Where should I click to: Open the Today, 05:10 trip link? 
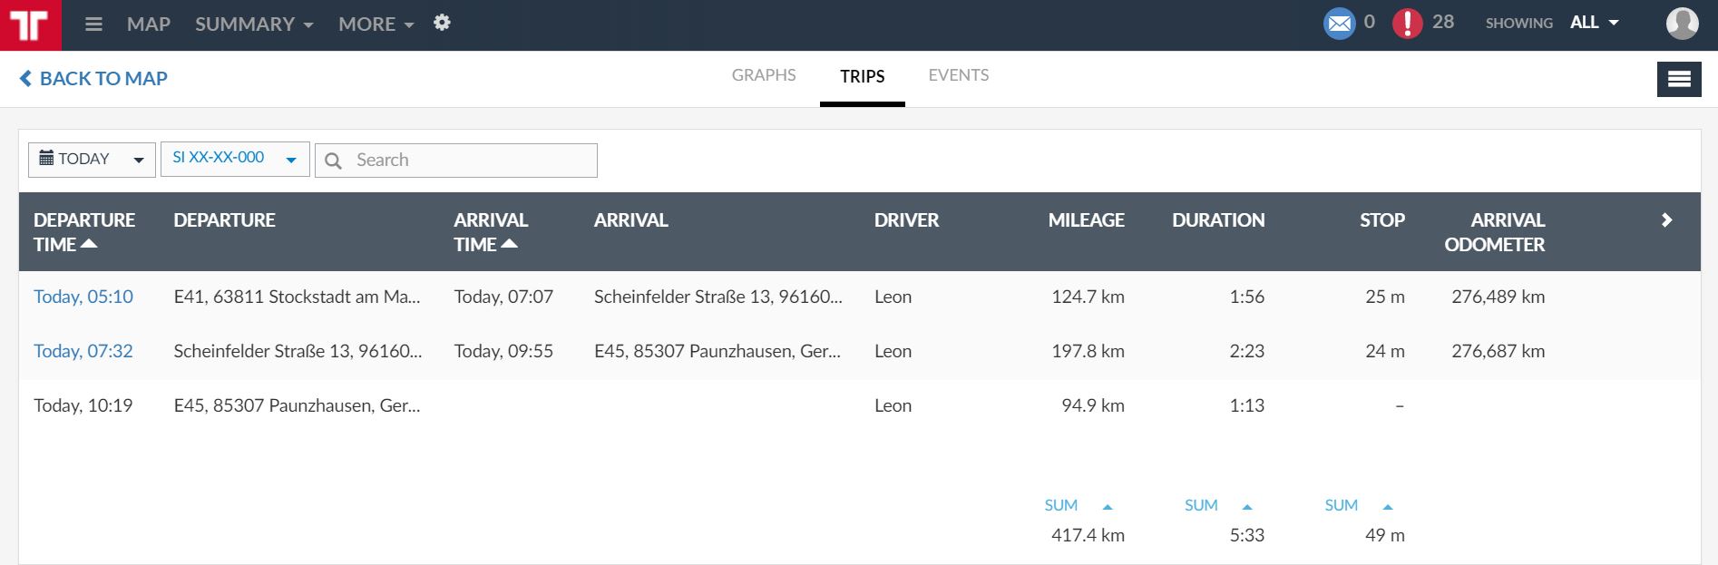click(x=83, y=297)
